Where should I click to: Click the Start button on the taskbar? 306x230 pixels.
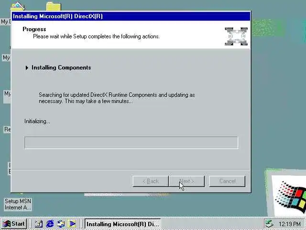point(14,224)
